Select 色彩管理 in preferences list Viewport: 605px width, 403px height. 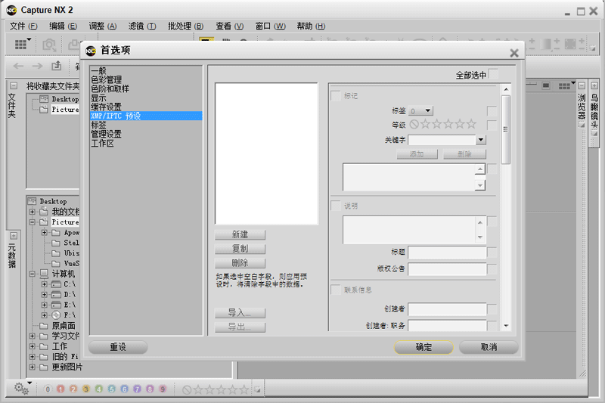coord(107,80)
